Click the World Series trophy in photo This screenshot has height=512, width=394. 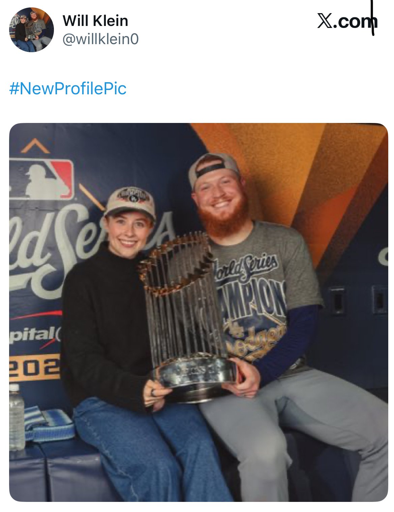pyautogui.click(x=189, y=317)
